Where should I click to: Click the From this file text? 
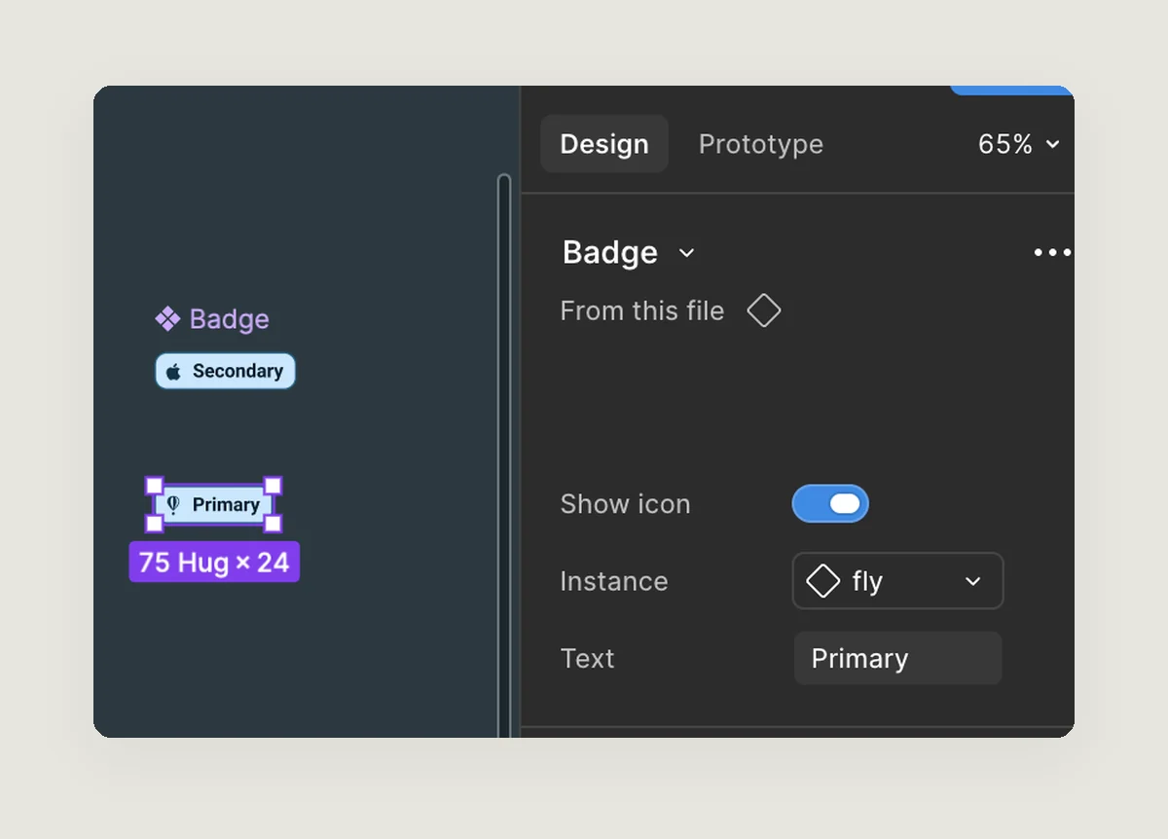pyautogui.click(x=642, y=311)
